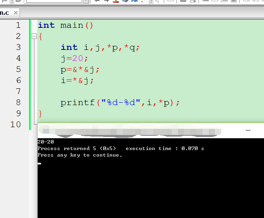Click the '20-20' console output
This screenshot has width=264, height=218.
tap(45, 142)
